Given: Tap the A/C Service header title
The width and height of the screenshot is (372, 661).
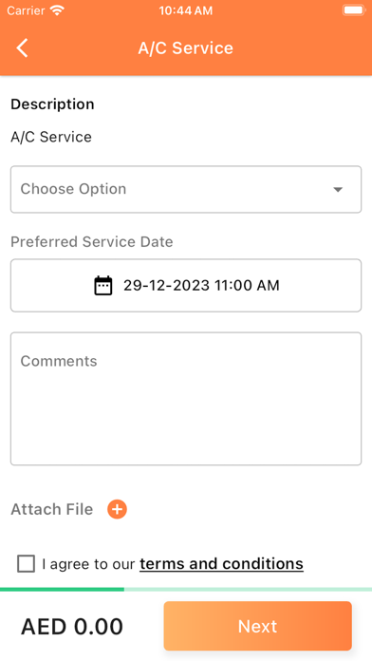Looking at the screenshot, I should tap(186, 48).
